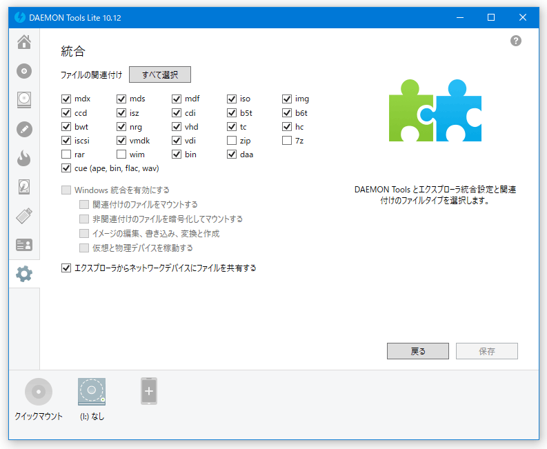
Task: Click the 戻る (back) button
Action: tap(418, 351)
